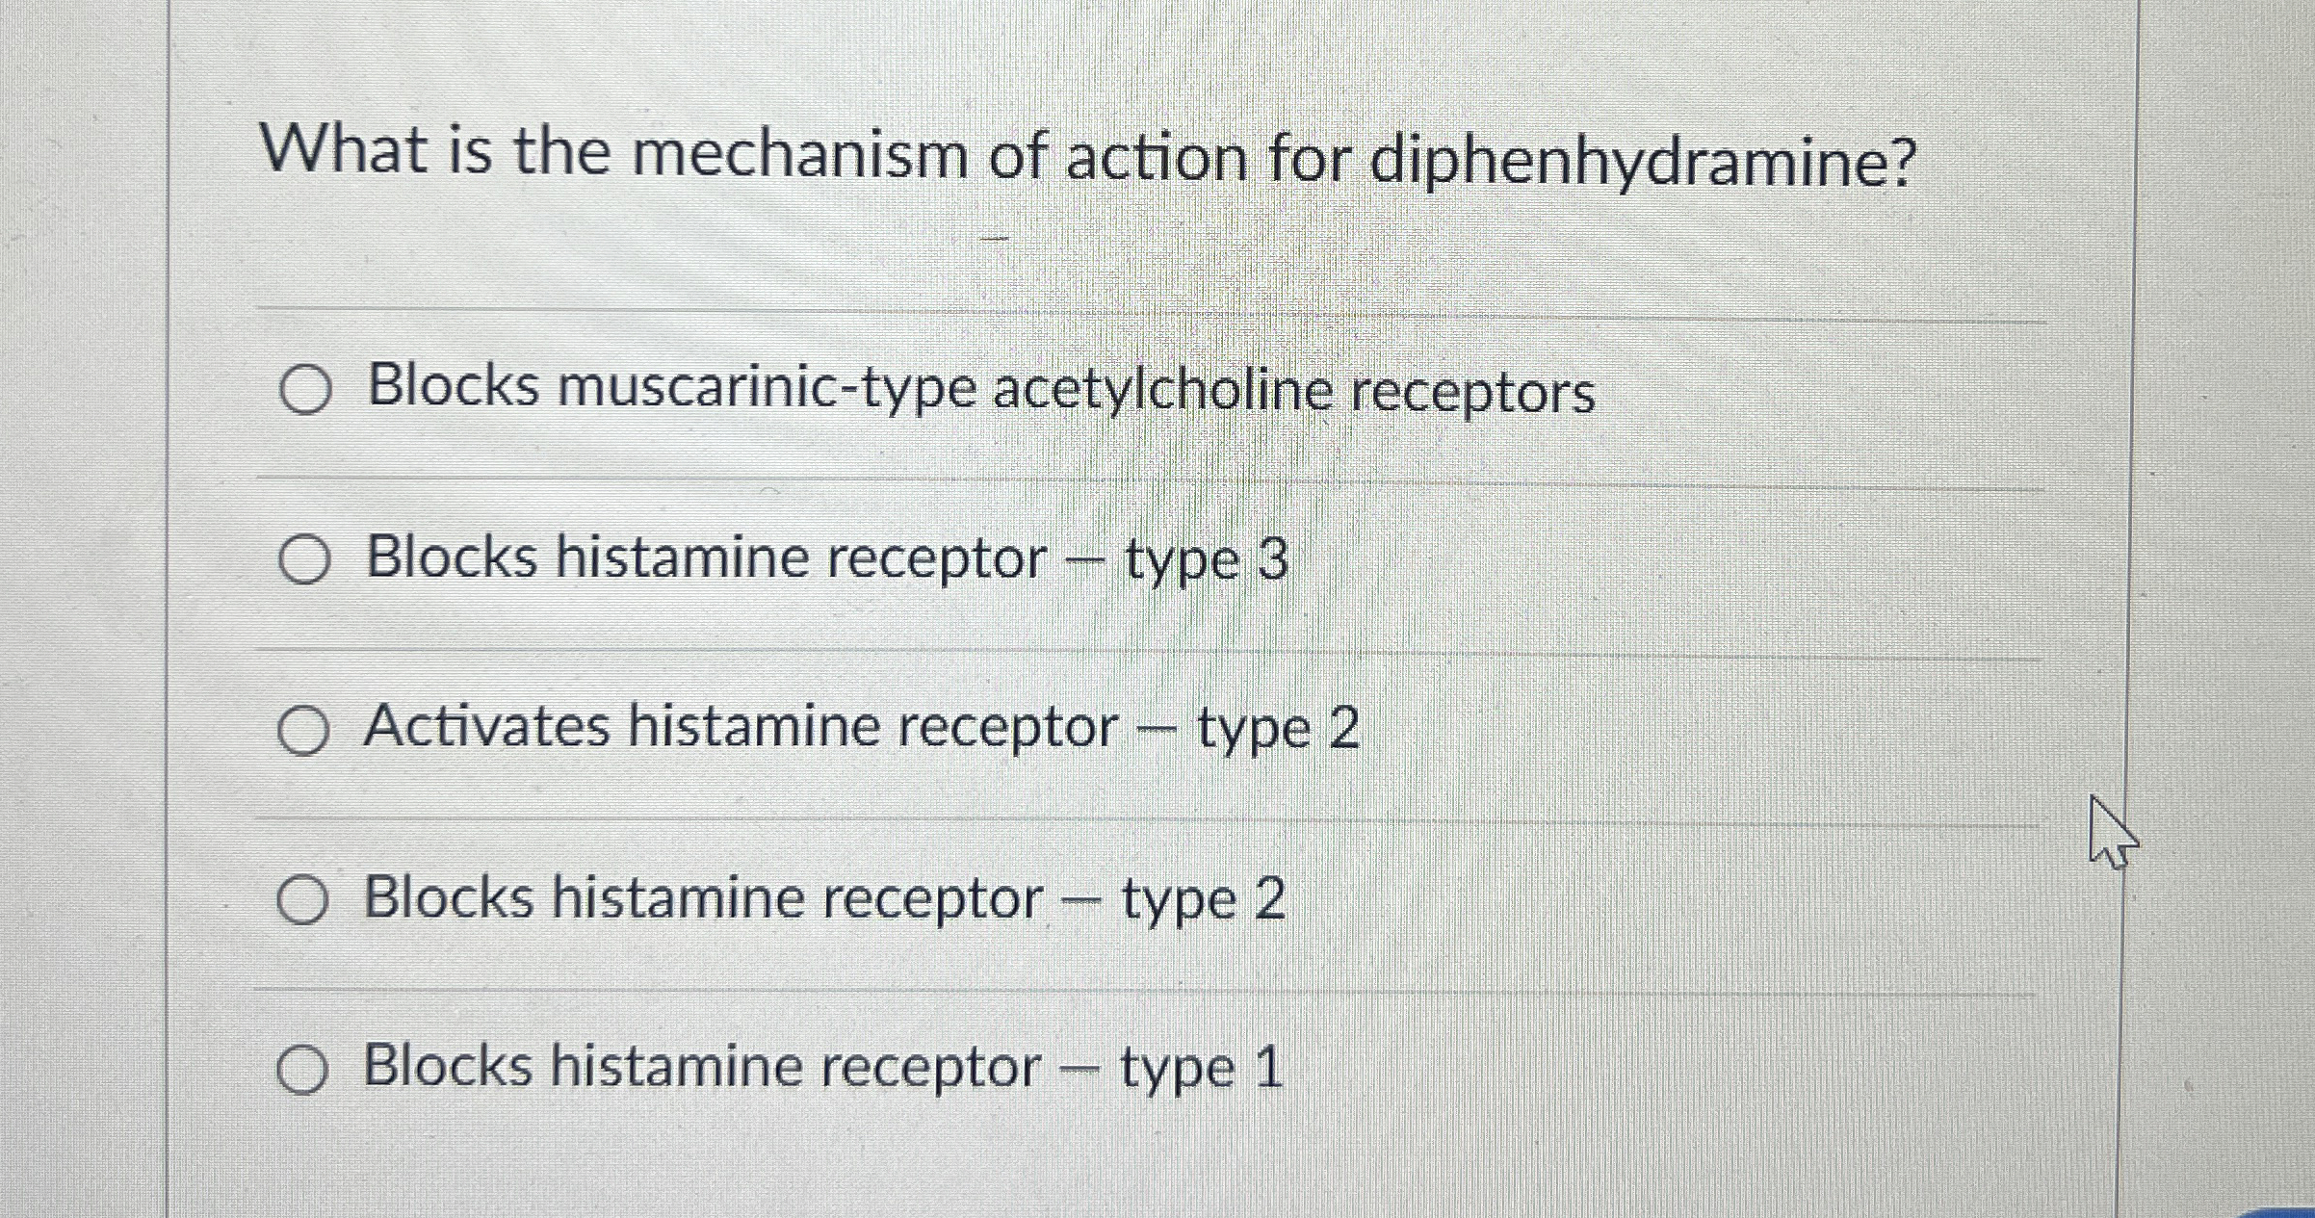
Task: Mark the 'Activates histamine receptor – type 2' radio button
Action: (x=303, y=731)
